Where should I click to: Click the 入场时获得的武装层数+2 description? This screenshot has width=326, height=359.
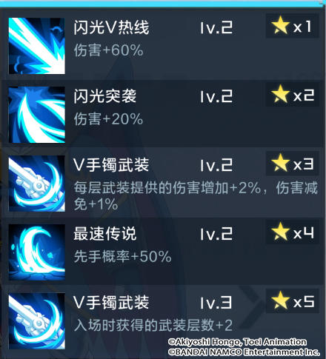[153, 325]
